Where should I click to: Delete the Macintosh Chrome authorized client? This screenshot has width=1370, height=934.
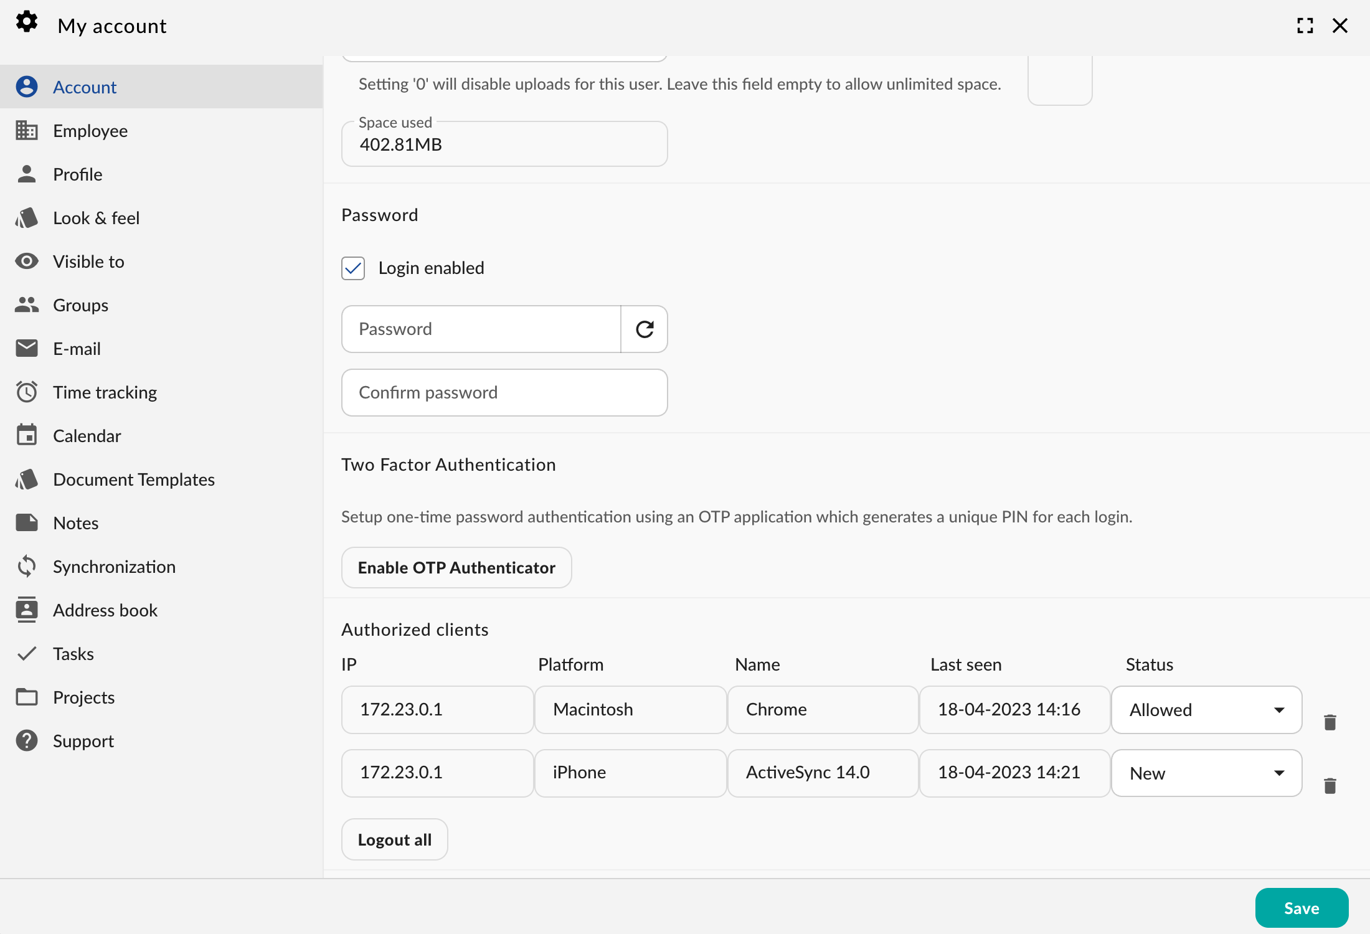(x=1330, y=722)
